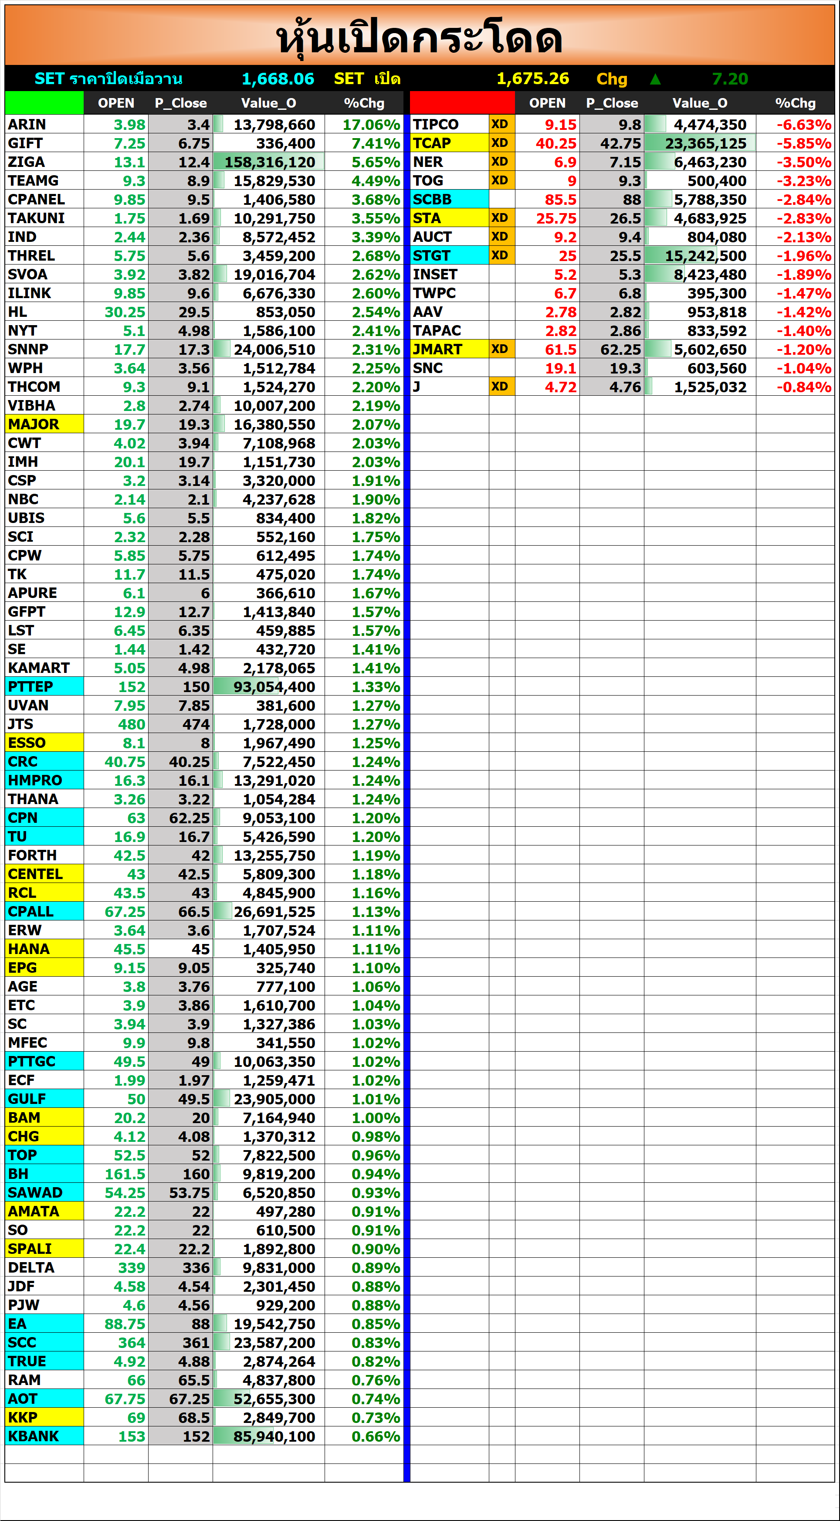The height and width of the screenshot is (1521, 840).
Task: Click the left table Value_O column header
Action: point(268,103)
